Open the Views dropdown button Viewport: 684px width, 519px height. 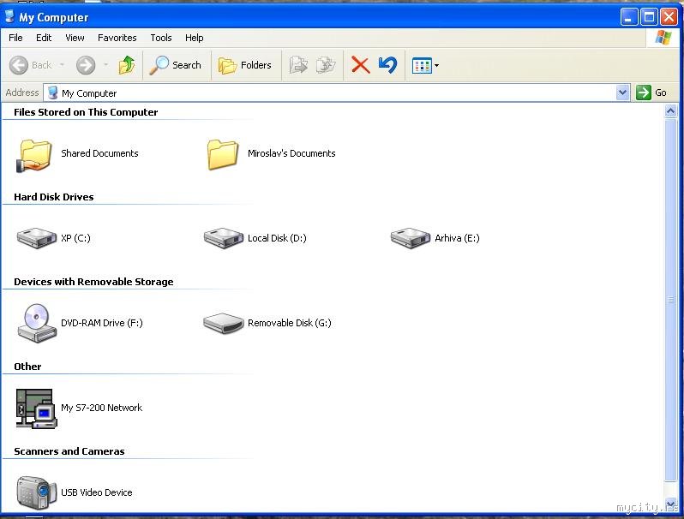tap(425, 66)
